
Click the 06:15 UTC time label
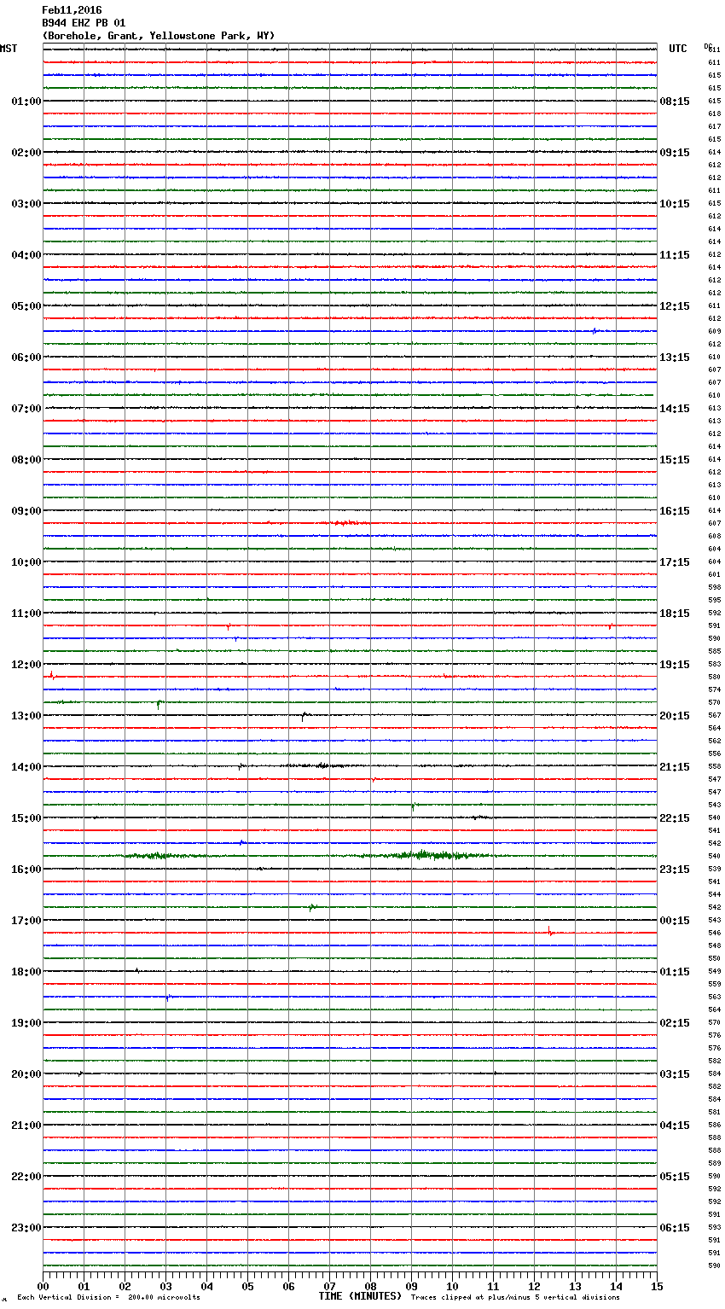coord(675,1228)
